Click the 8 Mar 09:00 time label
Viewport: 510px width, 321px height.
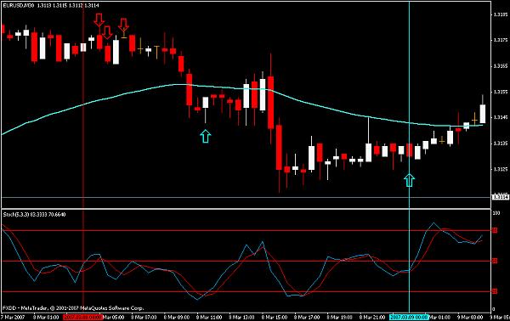point(177,317)
